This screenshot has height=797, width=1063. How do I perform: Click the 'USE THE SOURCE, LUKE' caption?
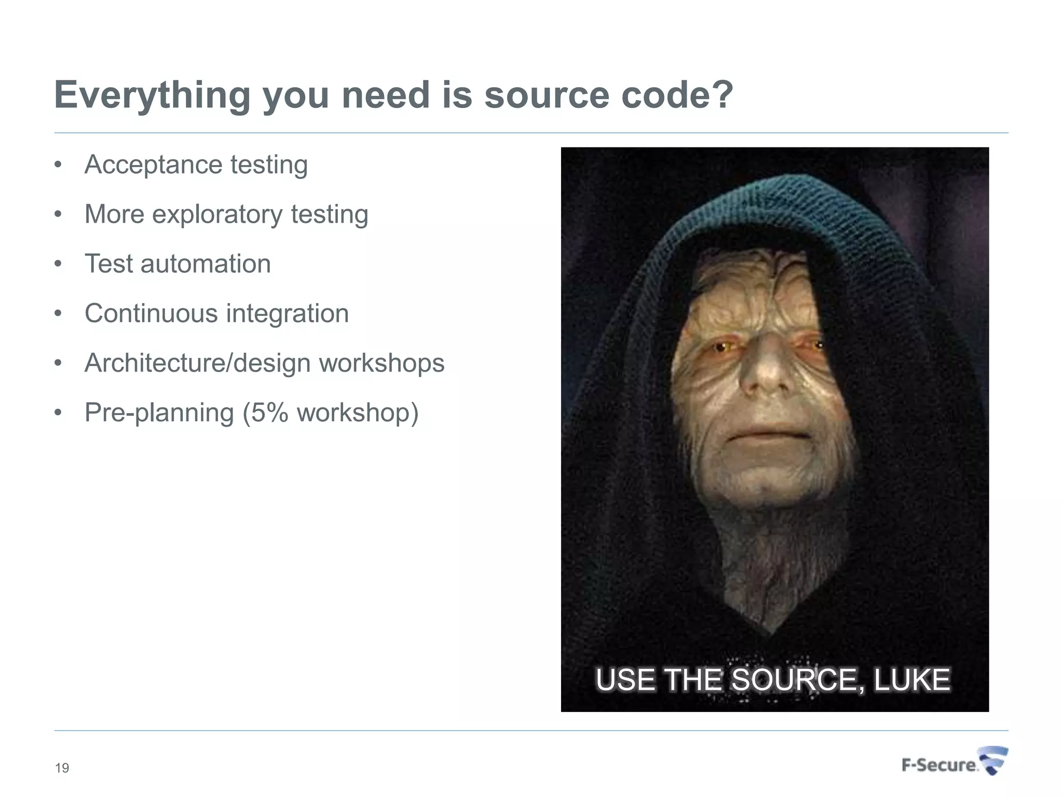point(773,680)
